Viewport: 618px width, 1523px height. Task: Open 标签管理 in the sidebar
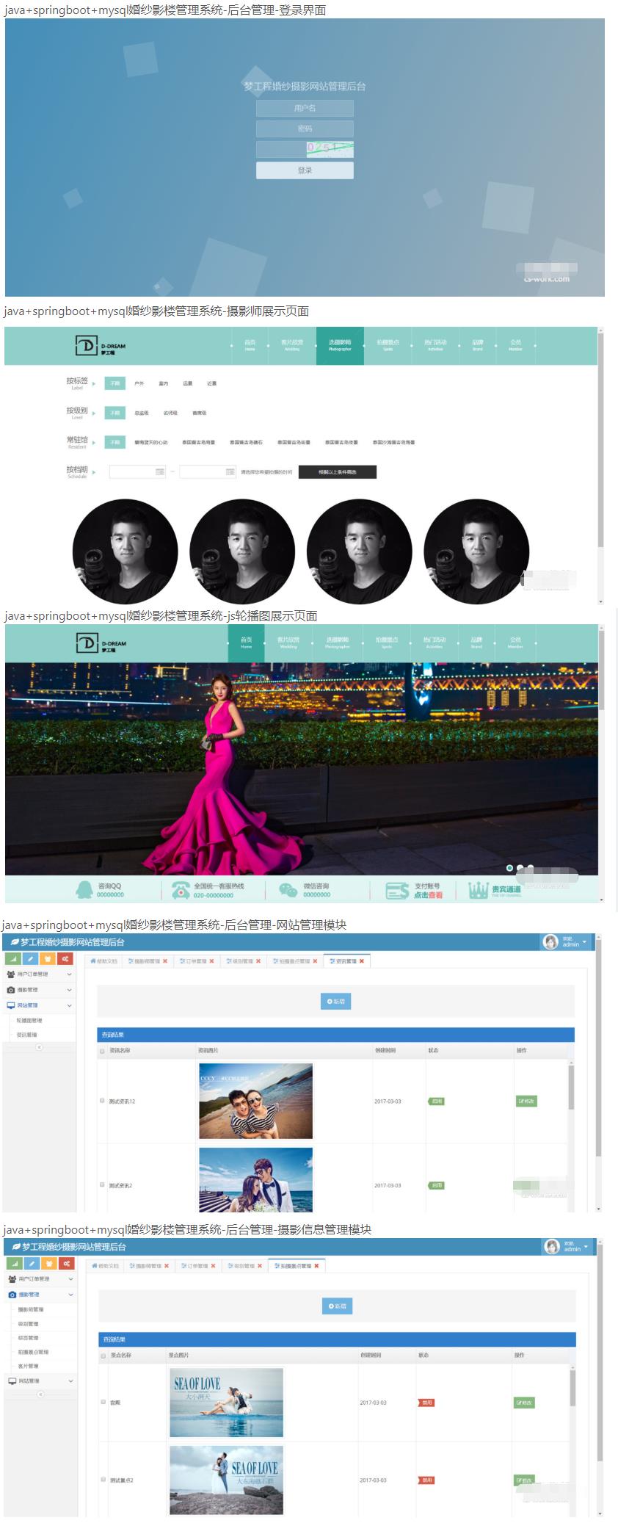pyautogui.click(x=29, y=1338)
